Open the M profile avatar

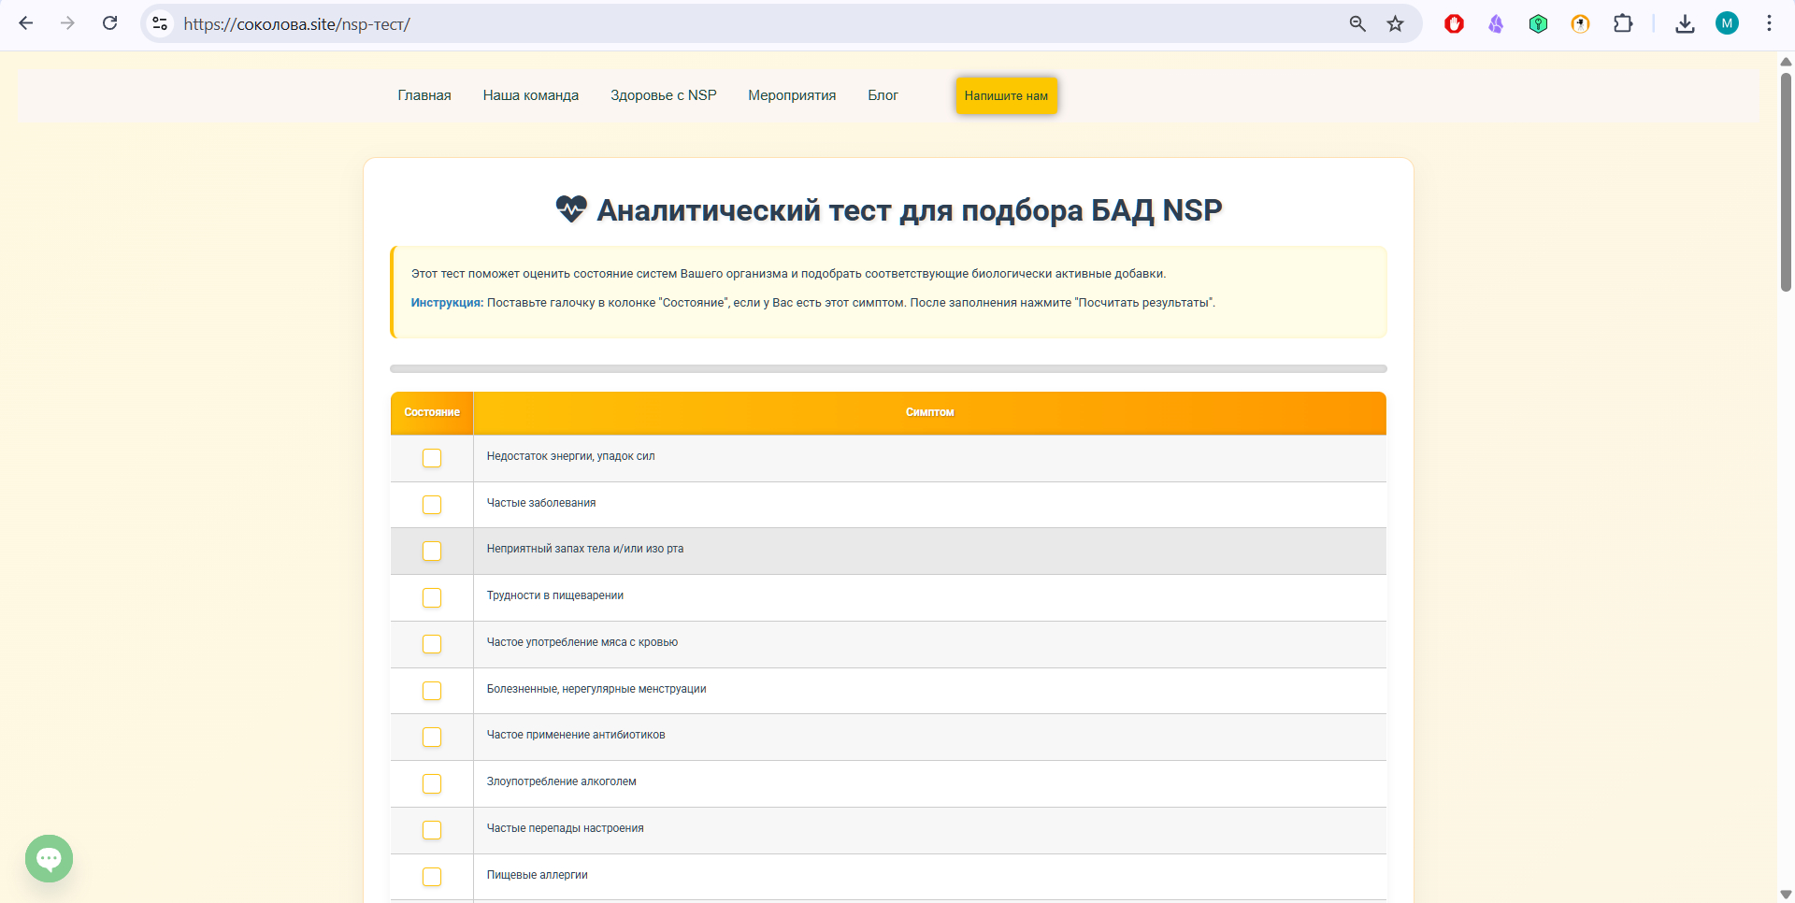(1727, 23)
